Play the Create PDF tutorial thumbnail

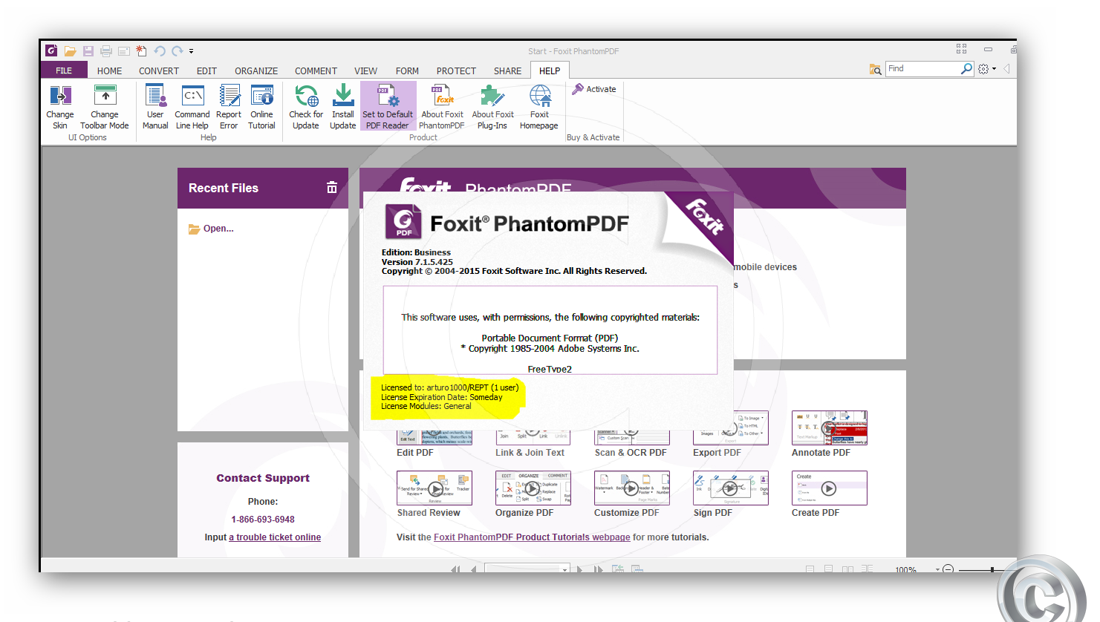click(x=830, y=488)
